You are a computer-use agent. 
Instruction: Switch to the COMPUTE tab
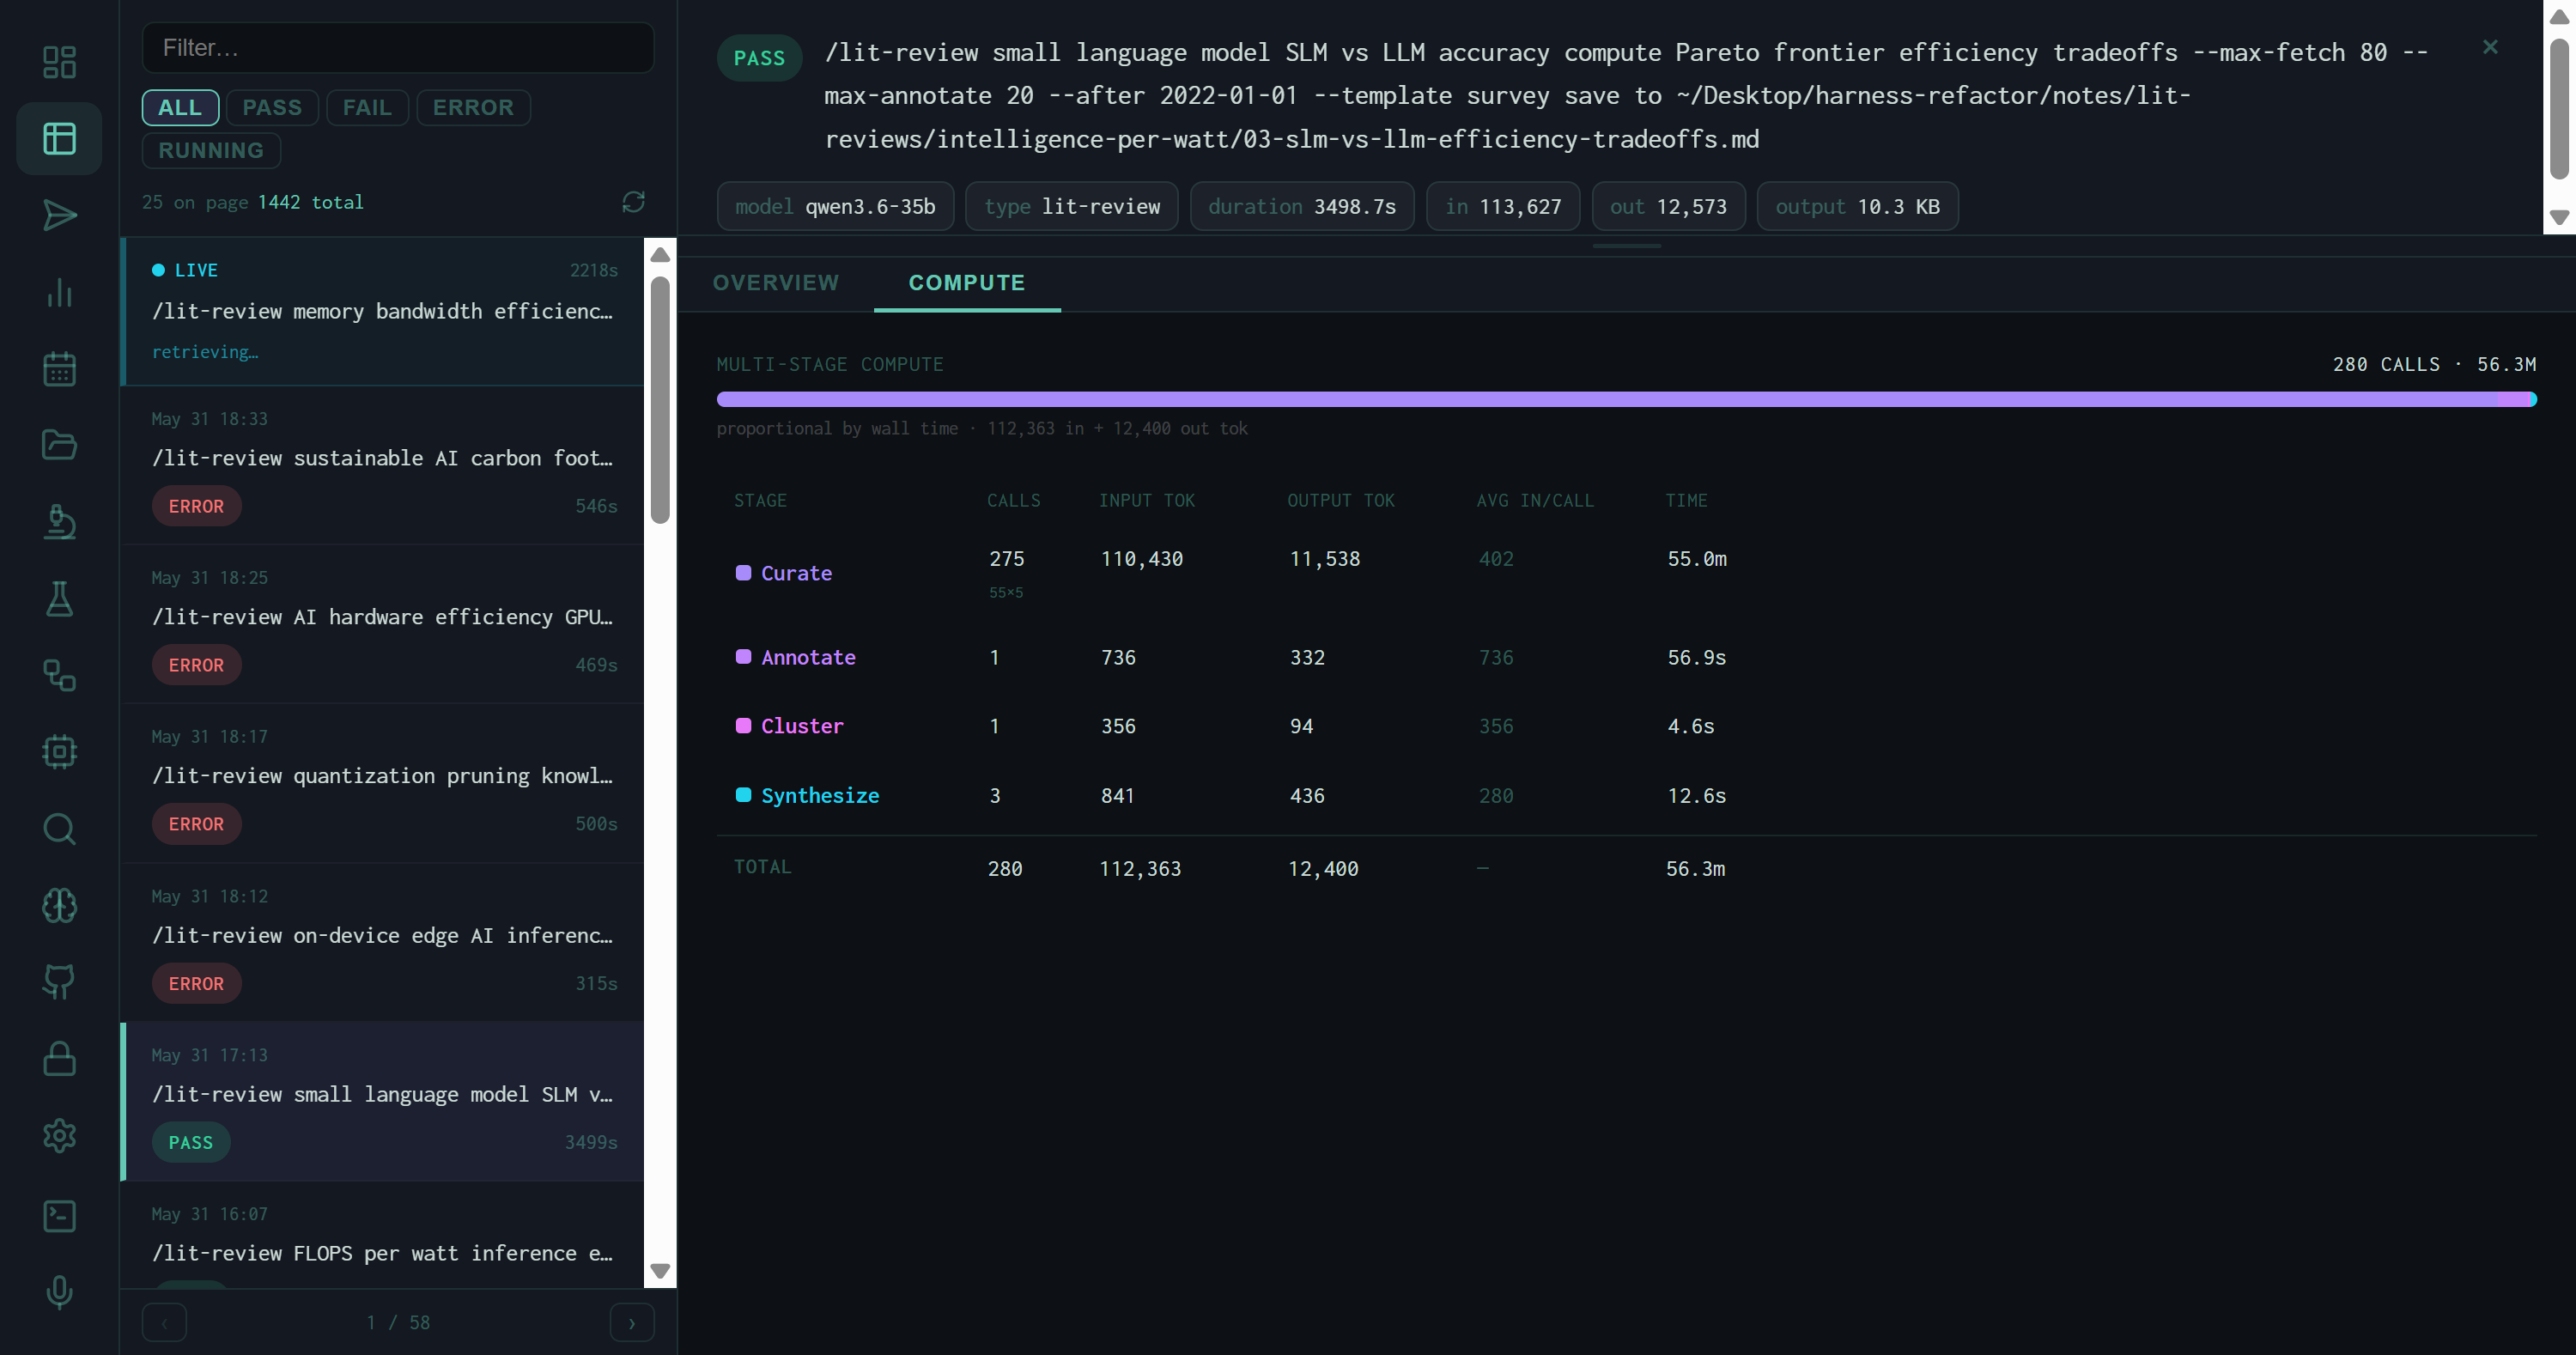967,283
